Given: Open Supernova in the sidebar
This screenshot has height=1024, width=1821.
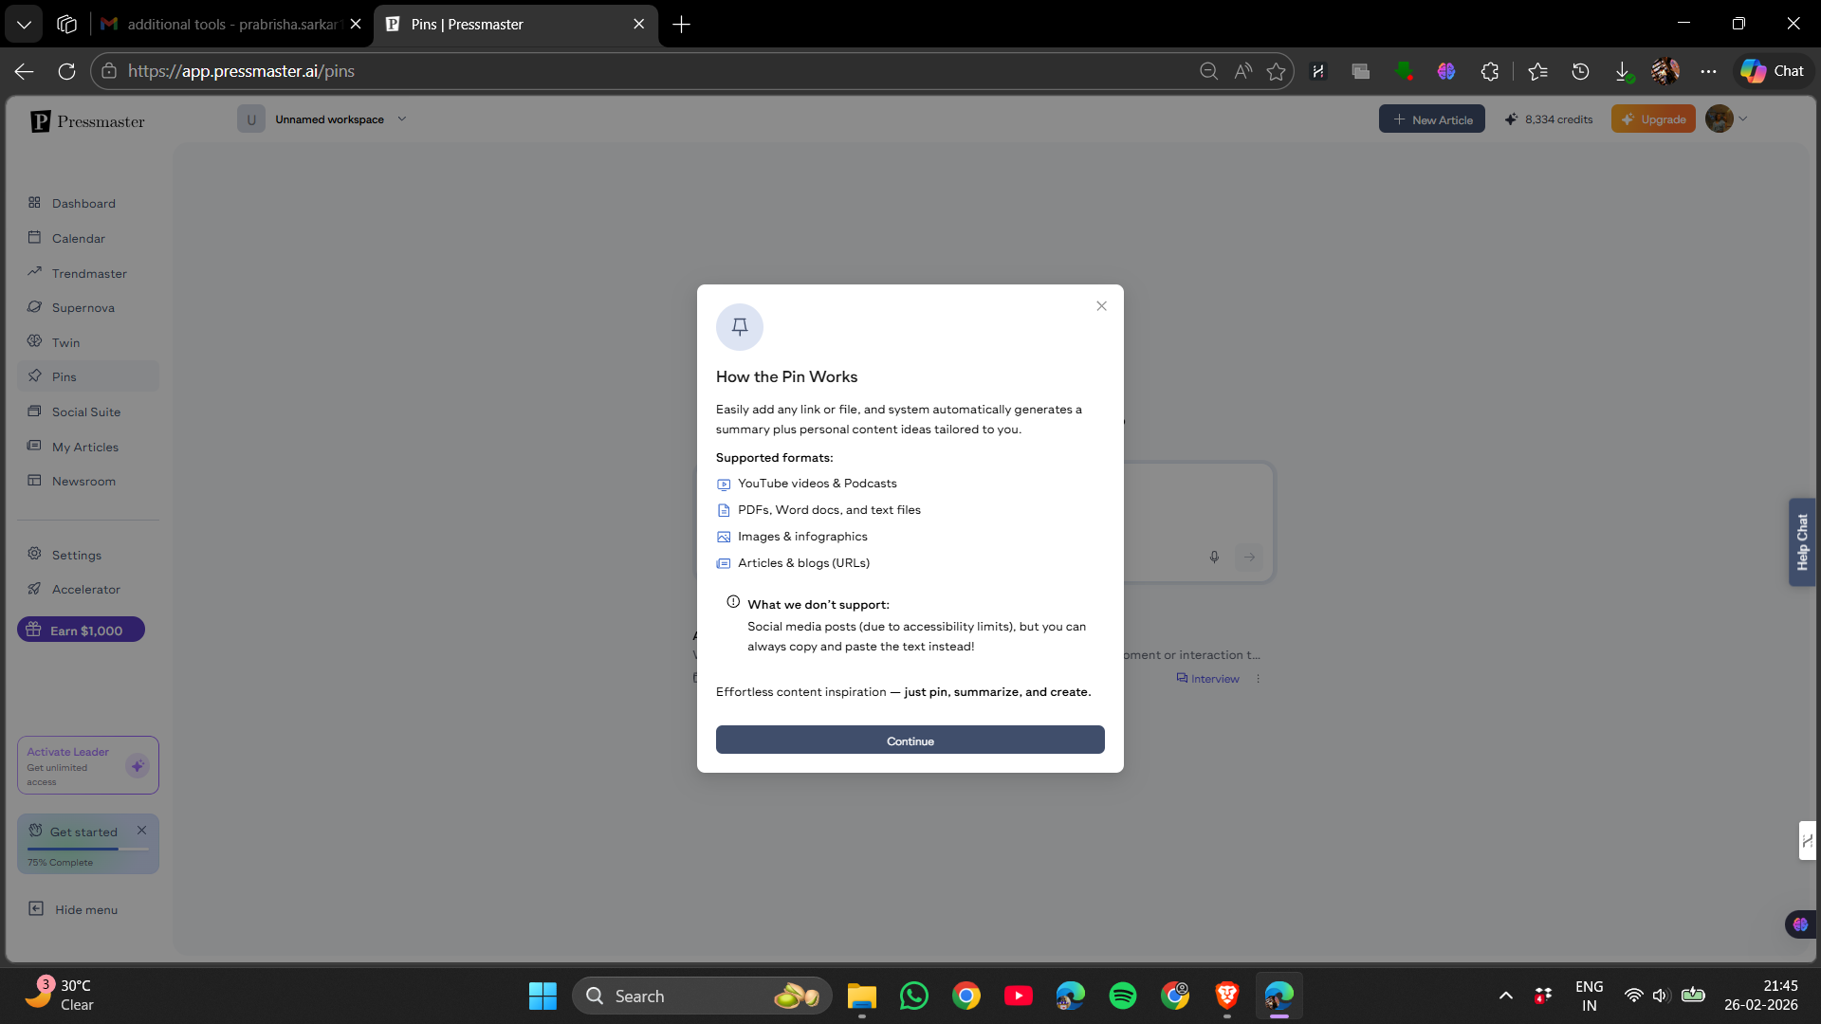Looking at the screenshot, I should tap(83, 308).
